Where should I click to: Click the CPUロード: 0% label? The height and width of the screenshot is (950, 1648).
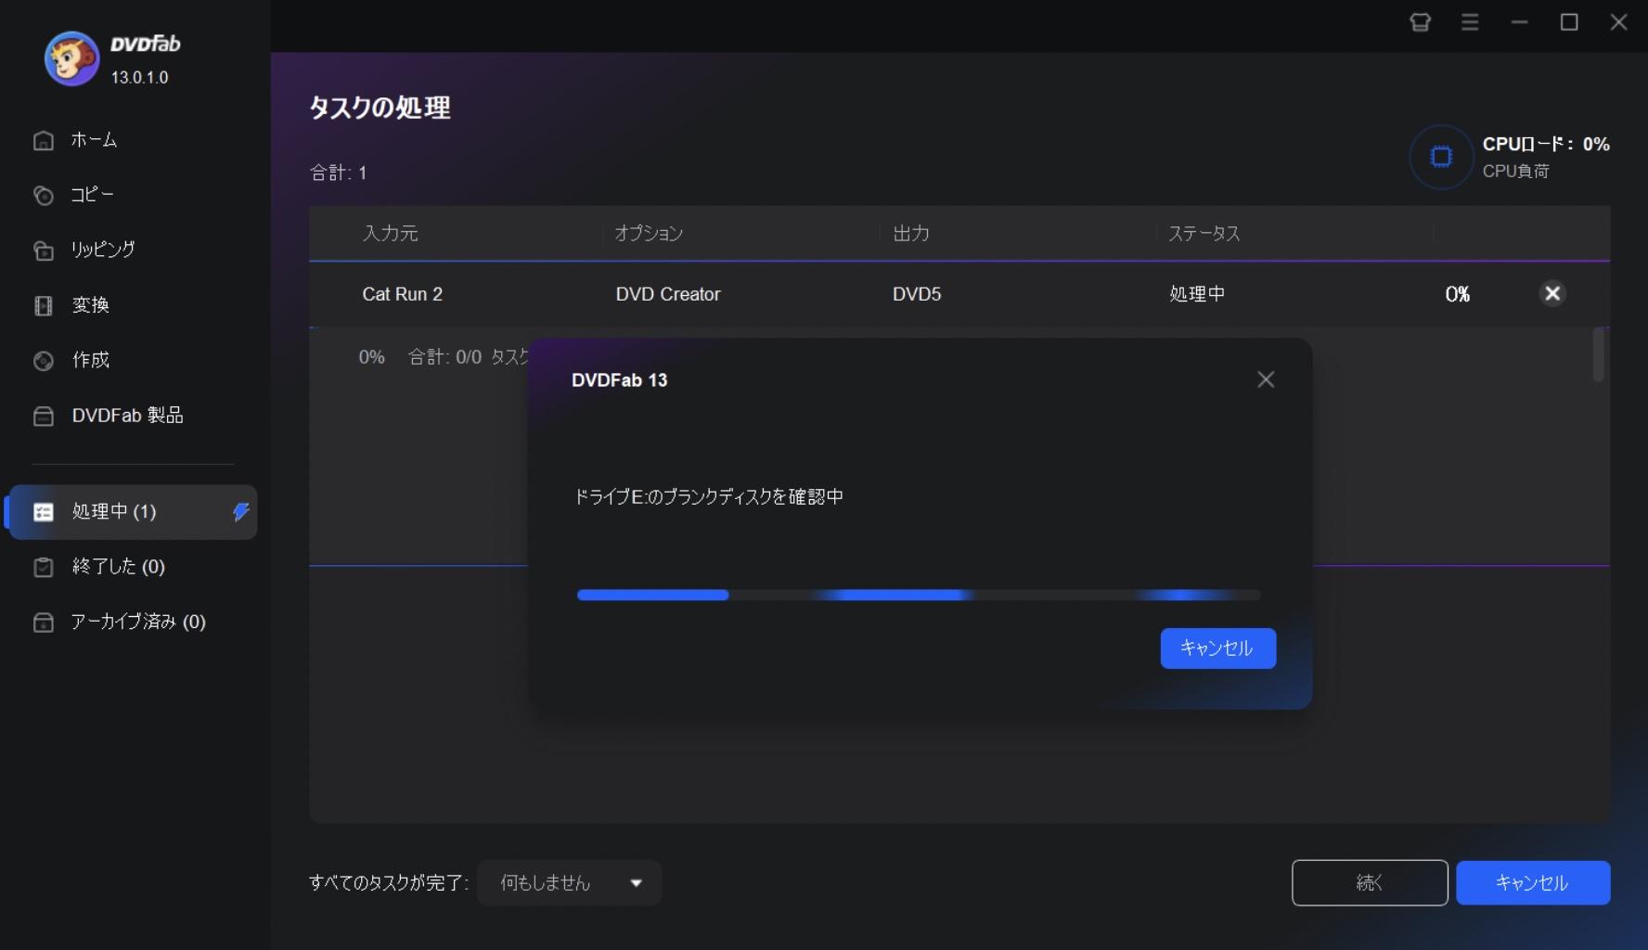(1546, 144)
